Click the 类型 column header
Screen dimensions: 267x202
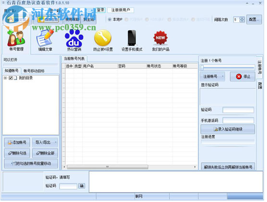(x=78, y=66)
